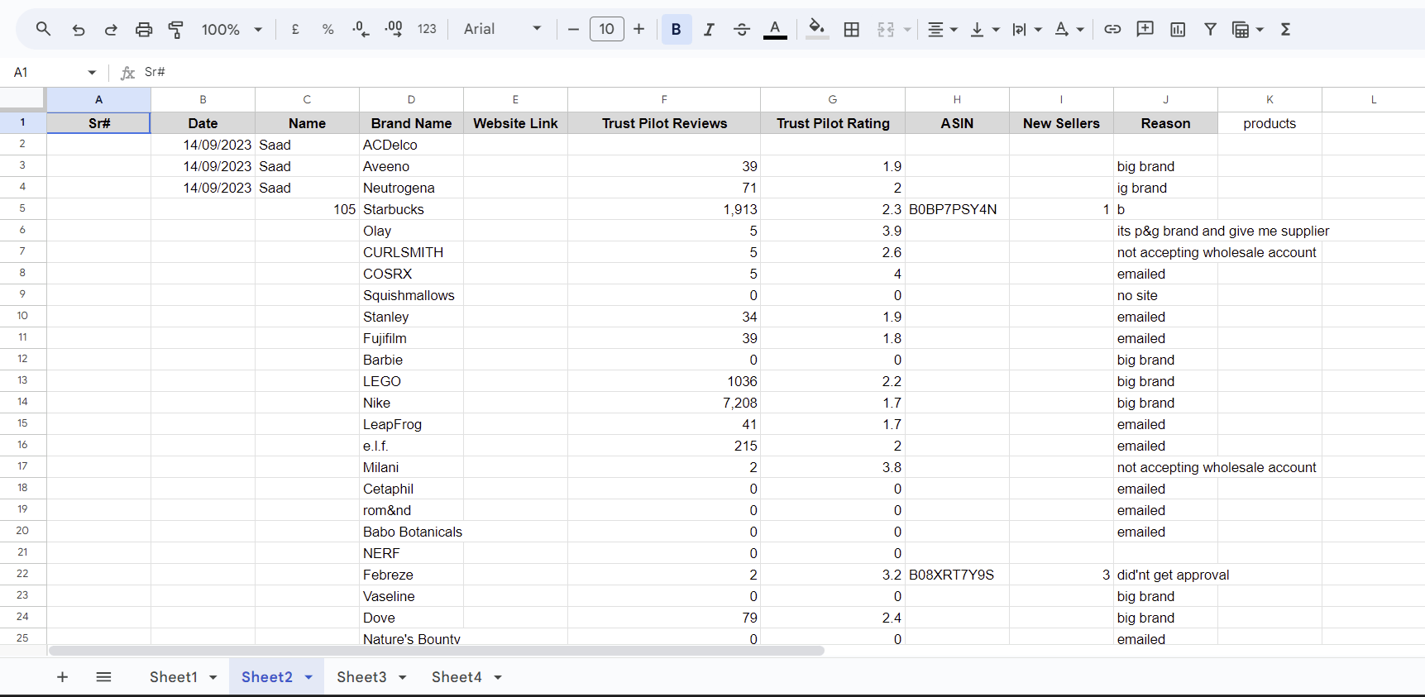Open the all sheets list
Viewport: 1425px width, 697px height.
click(x=103, y=677)
